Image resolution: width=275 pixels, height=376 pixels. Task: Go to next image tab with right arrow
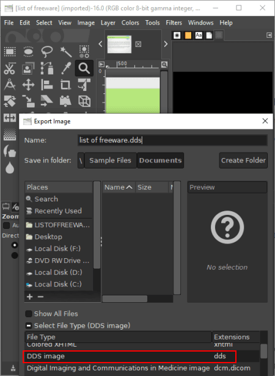coord(166,44)
